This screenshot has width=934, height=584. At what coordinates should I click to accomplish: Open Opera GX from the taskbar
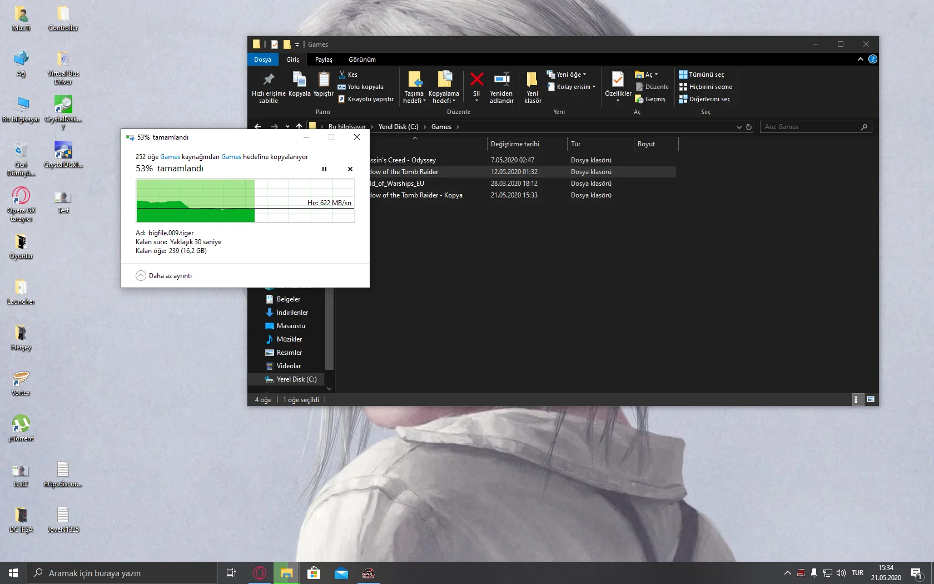tap(260, 573)
